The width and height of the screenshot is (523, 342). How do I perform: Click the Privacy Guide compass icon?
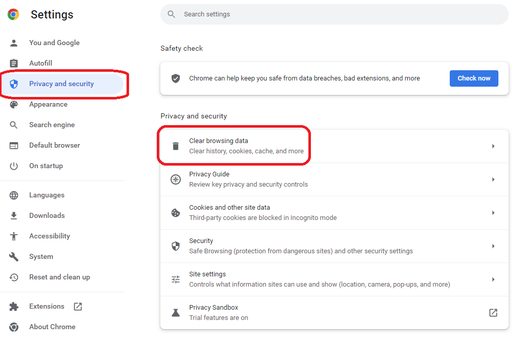point(176,179)
